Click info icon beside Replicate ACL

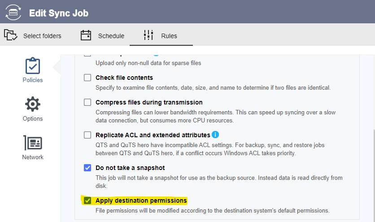pyautogui.click(x=215, y=135)
